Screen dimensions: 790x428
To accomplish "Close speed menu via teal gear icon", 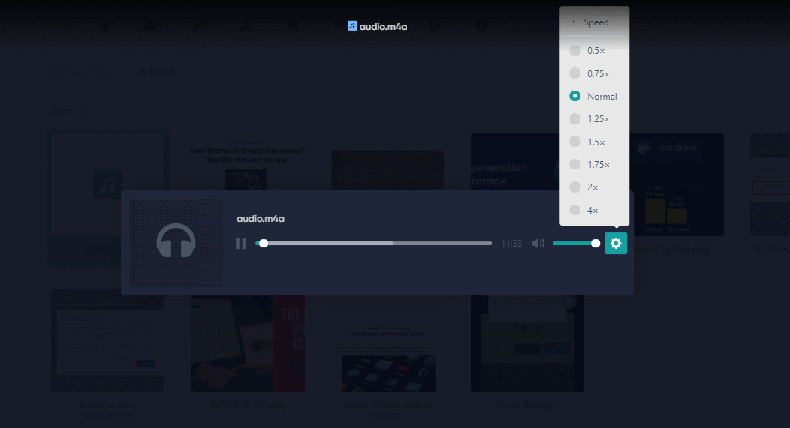I will [x=616, y=244].
